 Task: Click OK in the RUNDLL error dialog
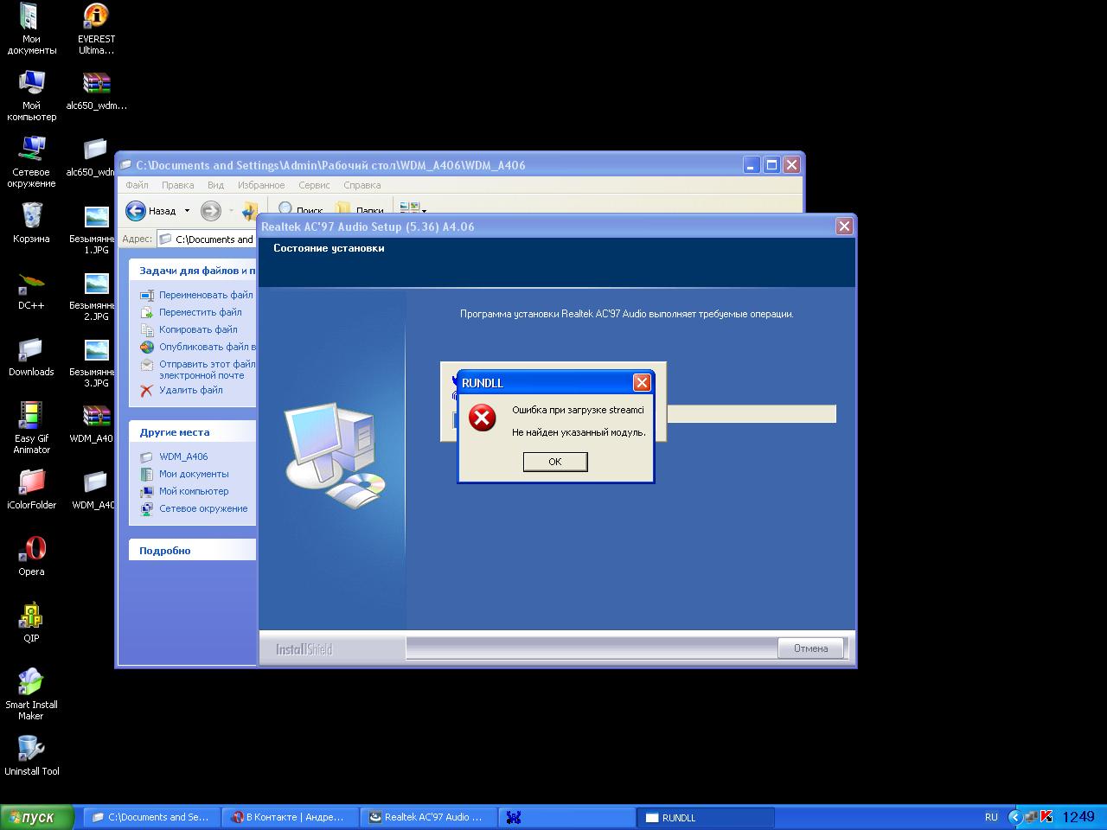coord(555,462)
